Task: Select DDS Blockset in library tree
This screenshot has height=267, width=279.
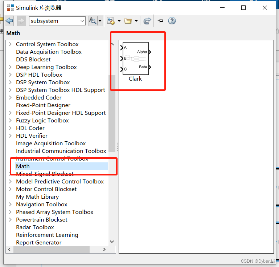Action: (33, 60)
